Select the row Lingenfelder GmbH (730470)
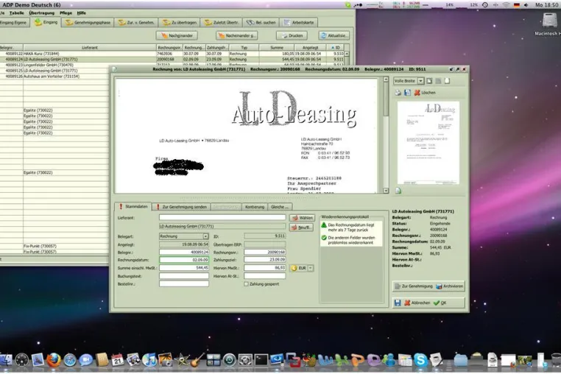The height and width of the screenshot is (374, 561). point(174,65)
